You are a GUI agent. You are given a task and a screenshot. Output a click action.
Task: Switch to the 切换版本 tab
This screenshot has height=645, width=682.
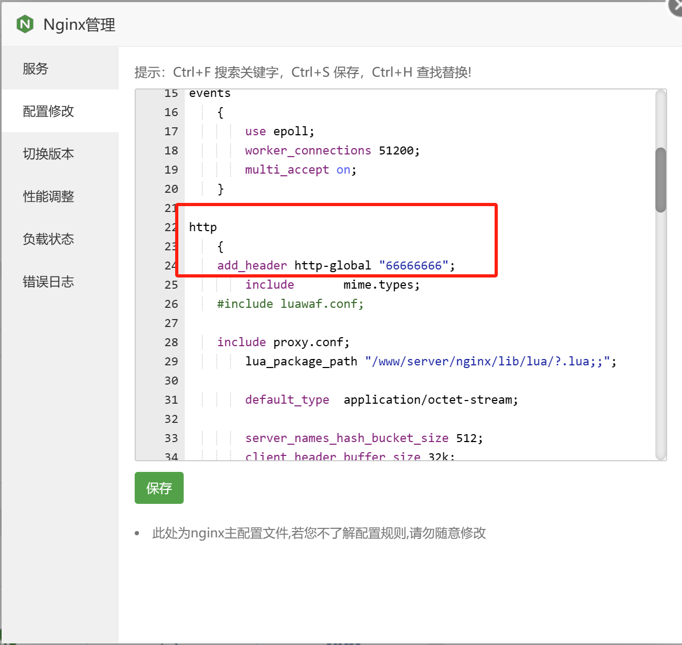pos(60,153)
